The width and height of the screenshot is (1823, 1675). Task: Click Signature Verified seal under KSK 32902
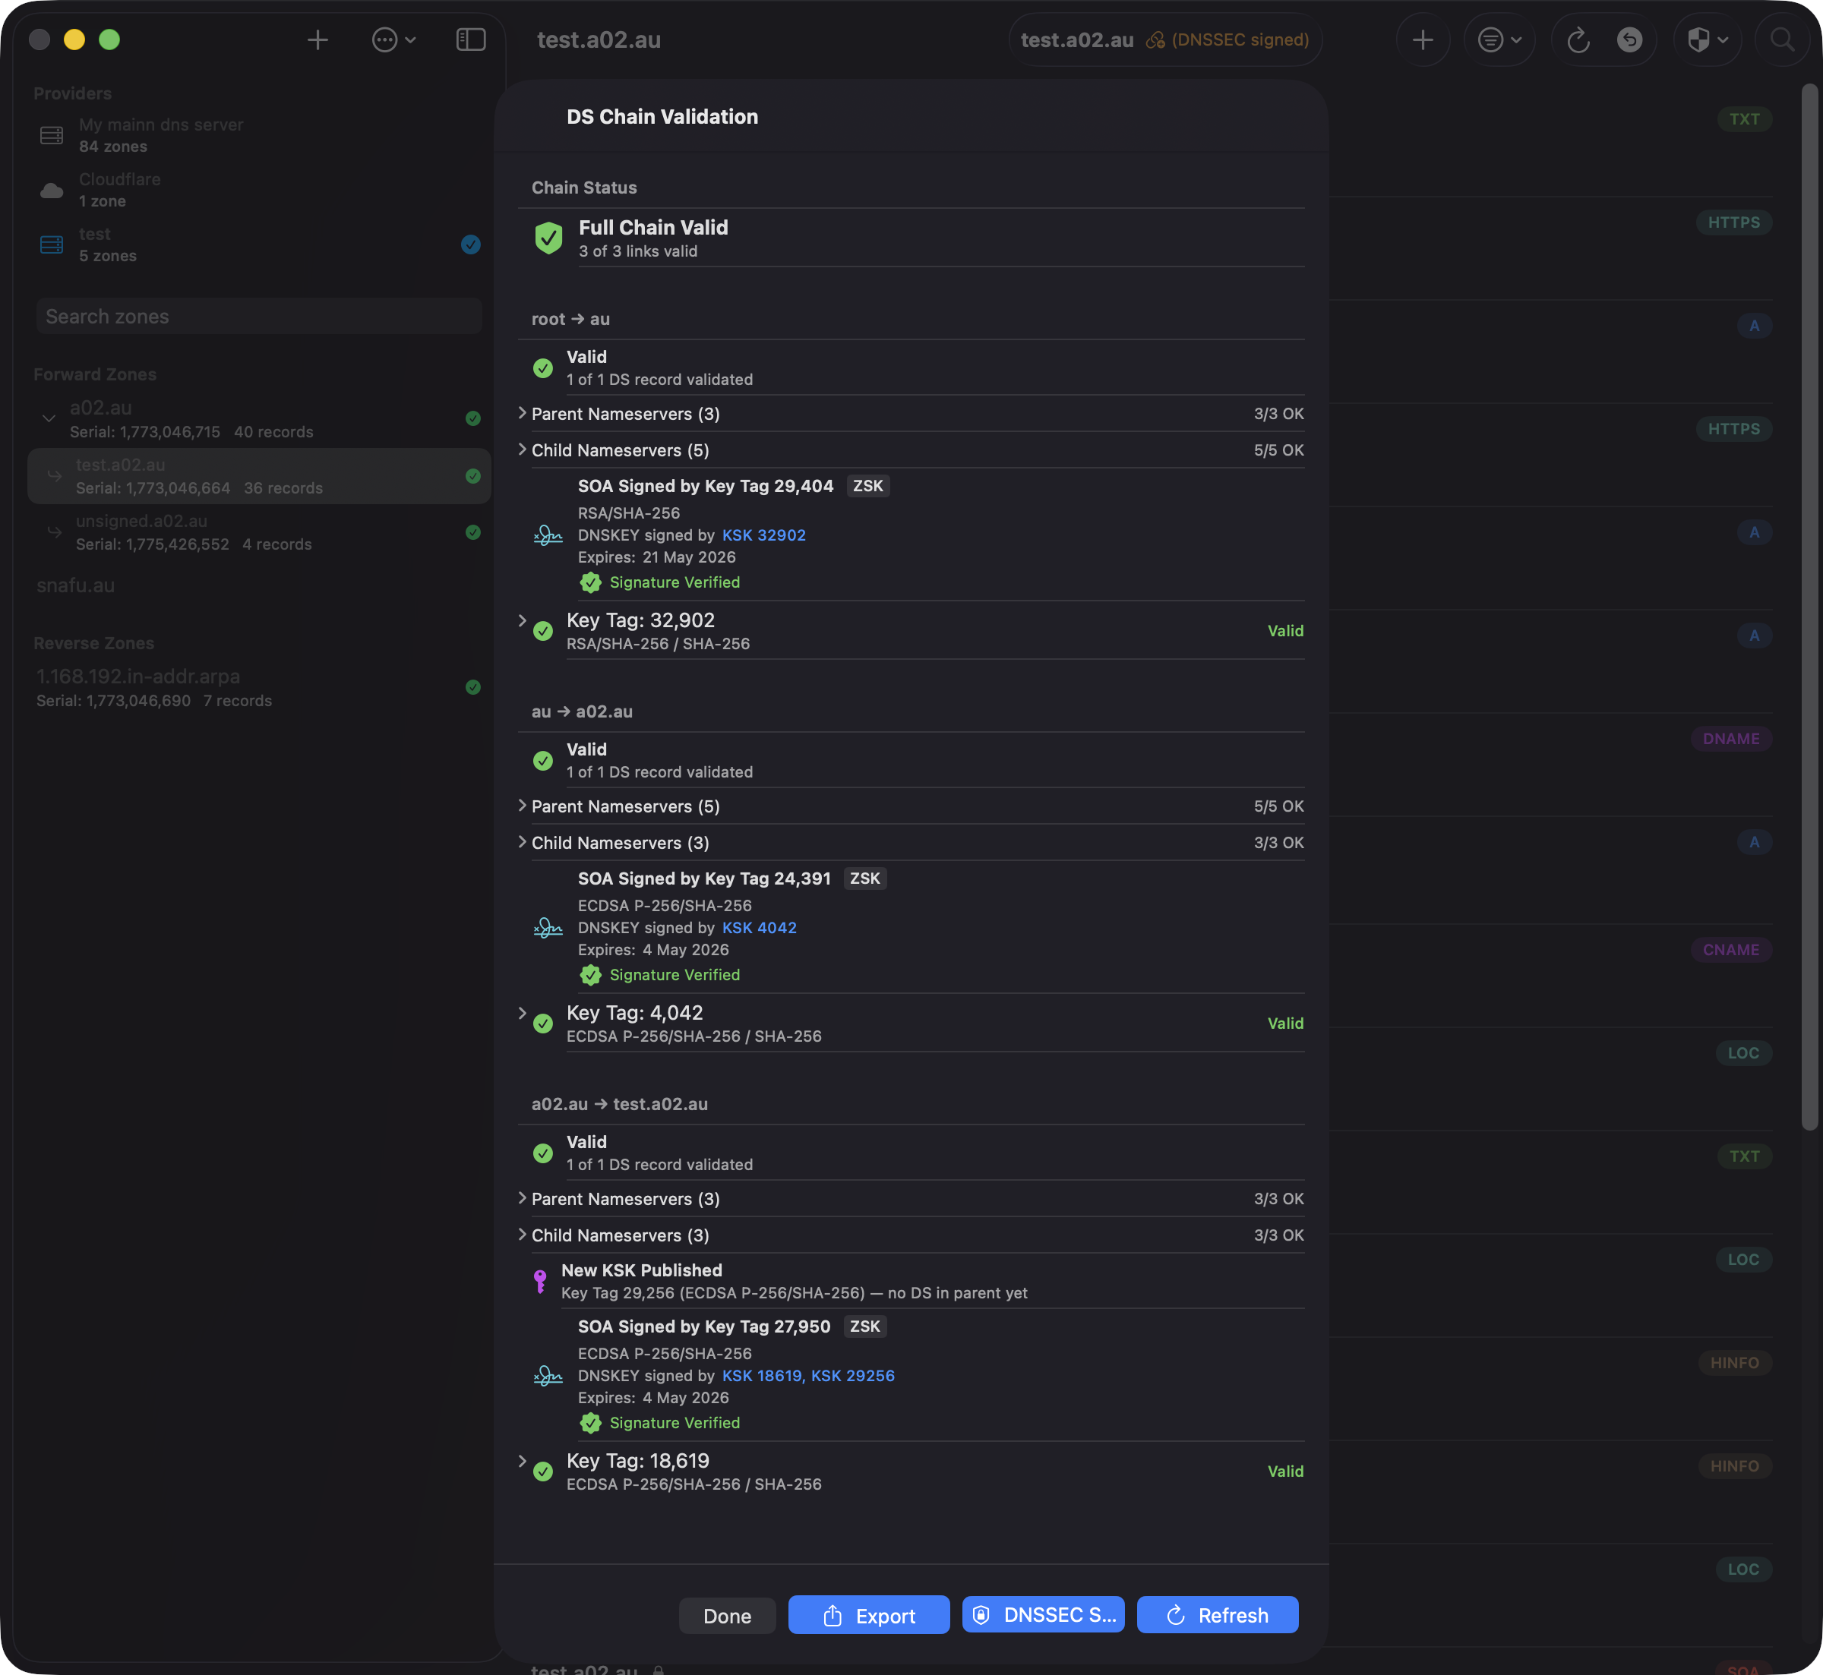click(590, 582)
